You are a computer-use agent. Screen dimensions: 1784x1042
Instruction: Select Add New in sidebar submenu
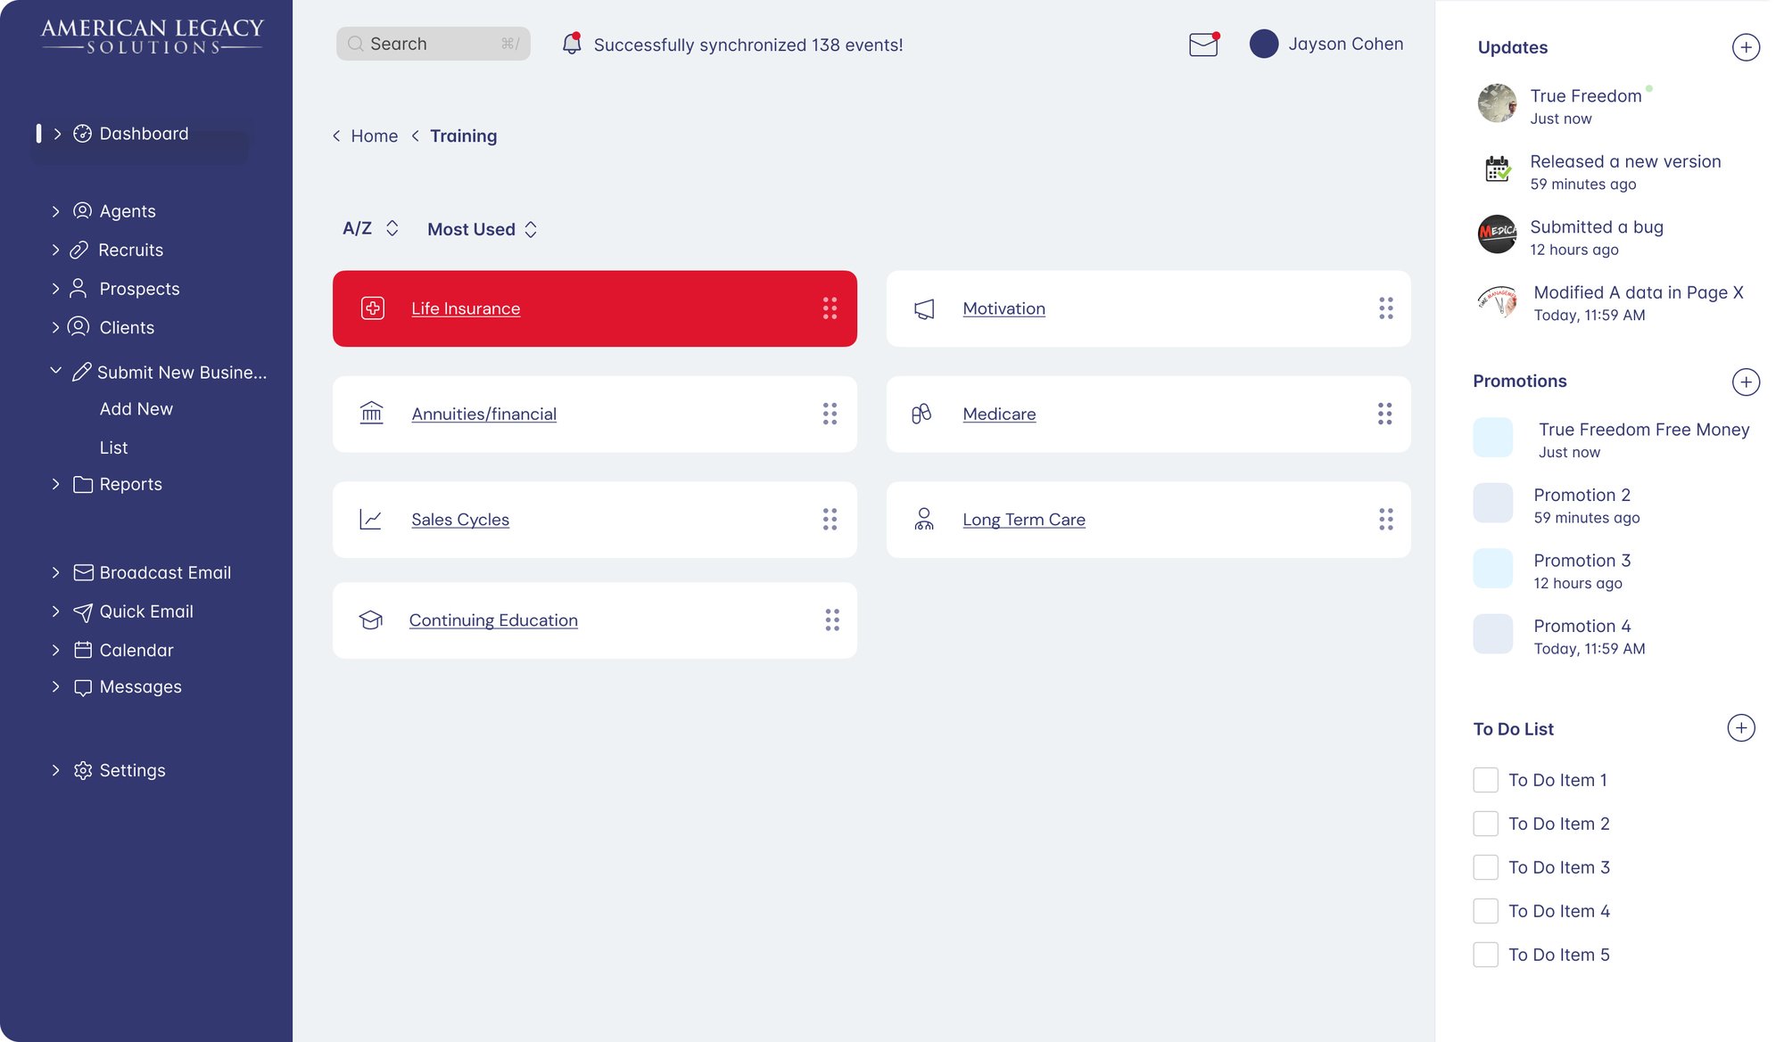(x=136, y=409)
